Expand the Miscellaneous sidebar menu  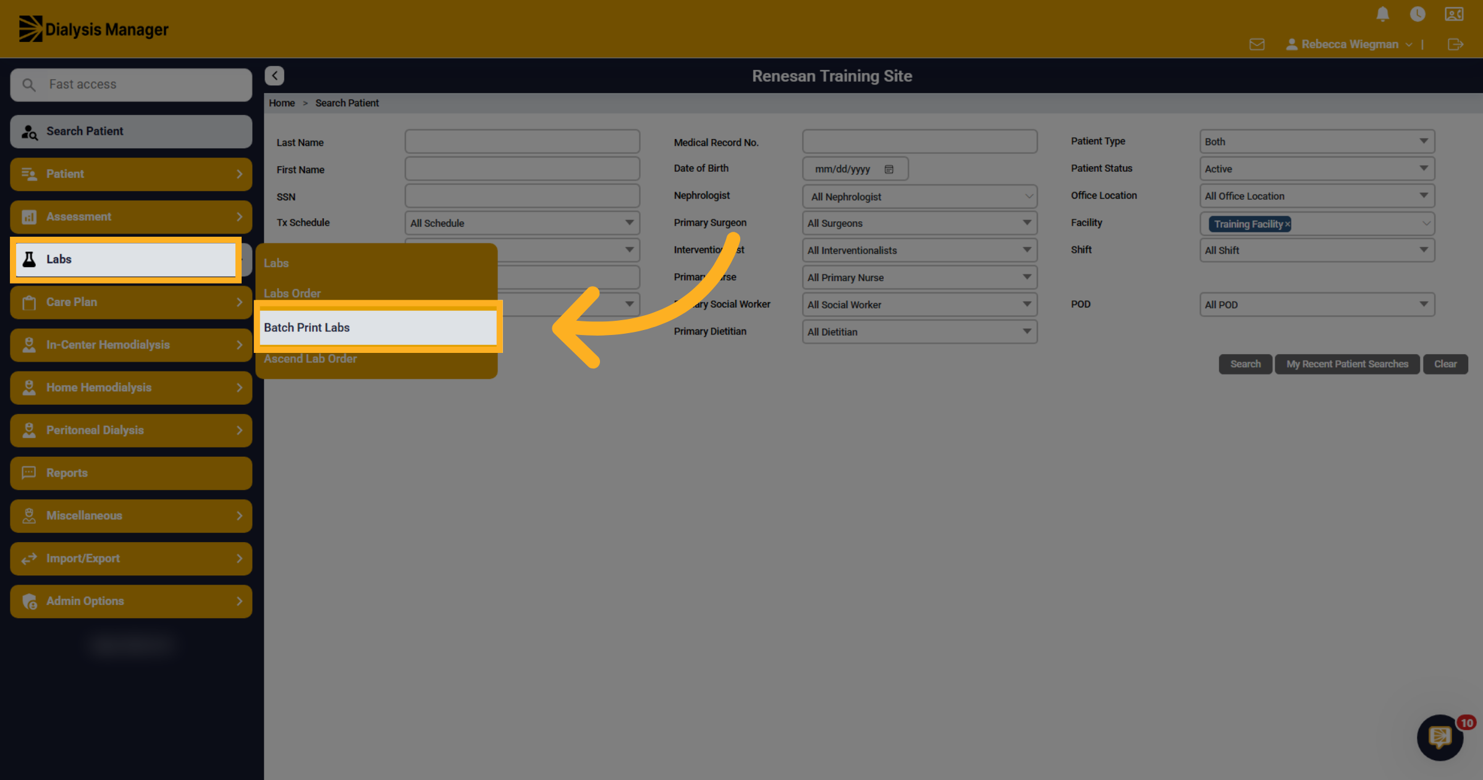[x=131, y=515]
